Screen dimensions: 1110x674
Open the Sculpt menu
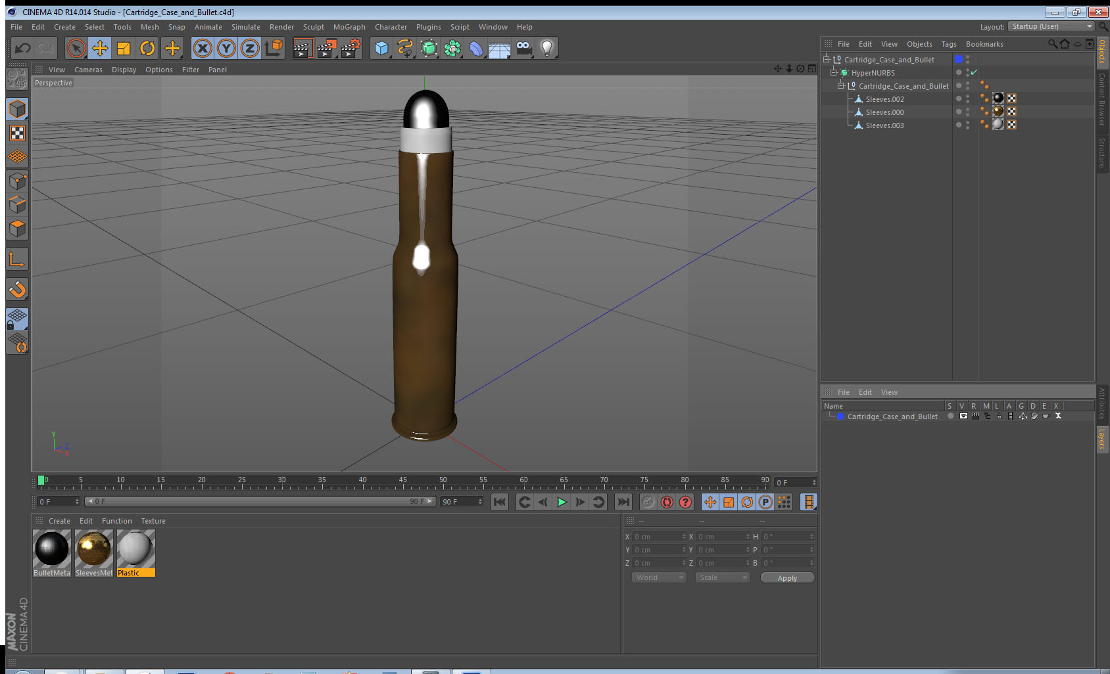314,27
